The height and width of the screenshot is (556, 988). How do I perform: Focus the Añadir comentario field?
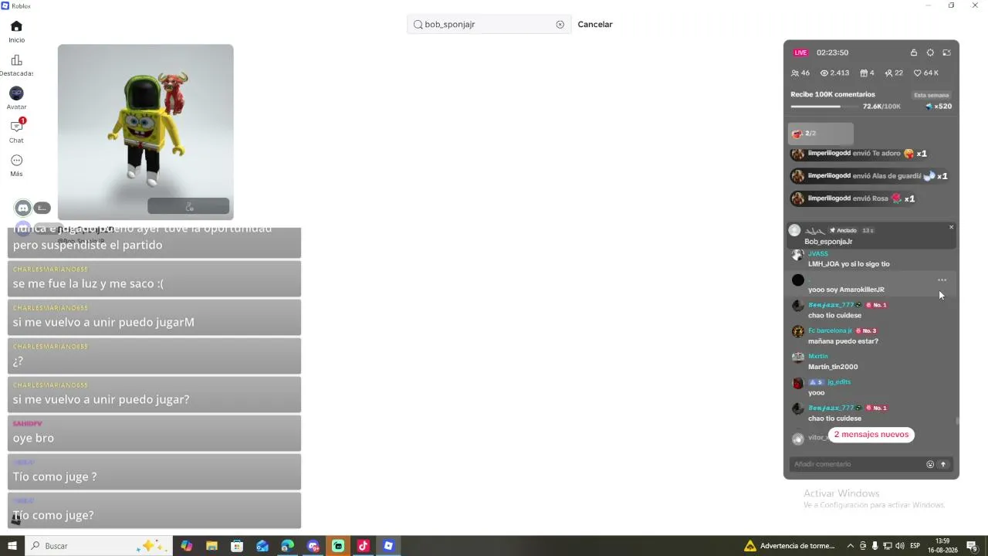coord(857,464)
